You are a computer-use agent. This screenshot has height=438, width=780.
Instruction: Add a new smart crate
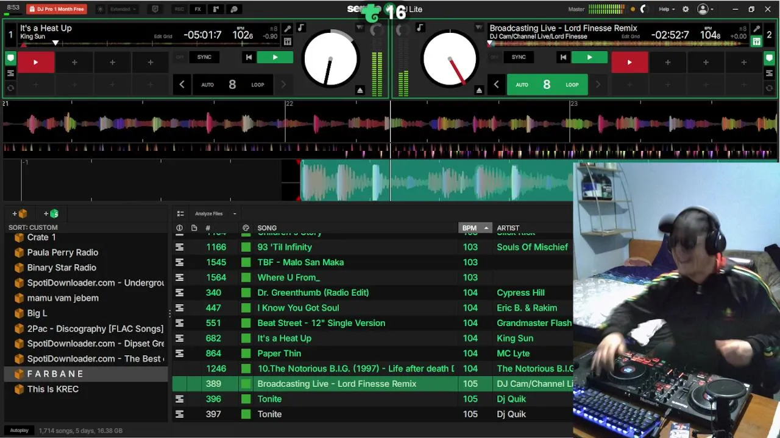tap(51, 214)
